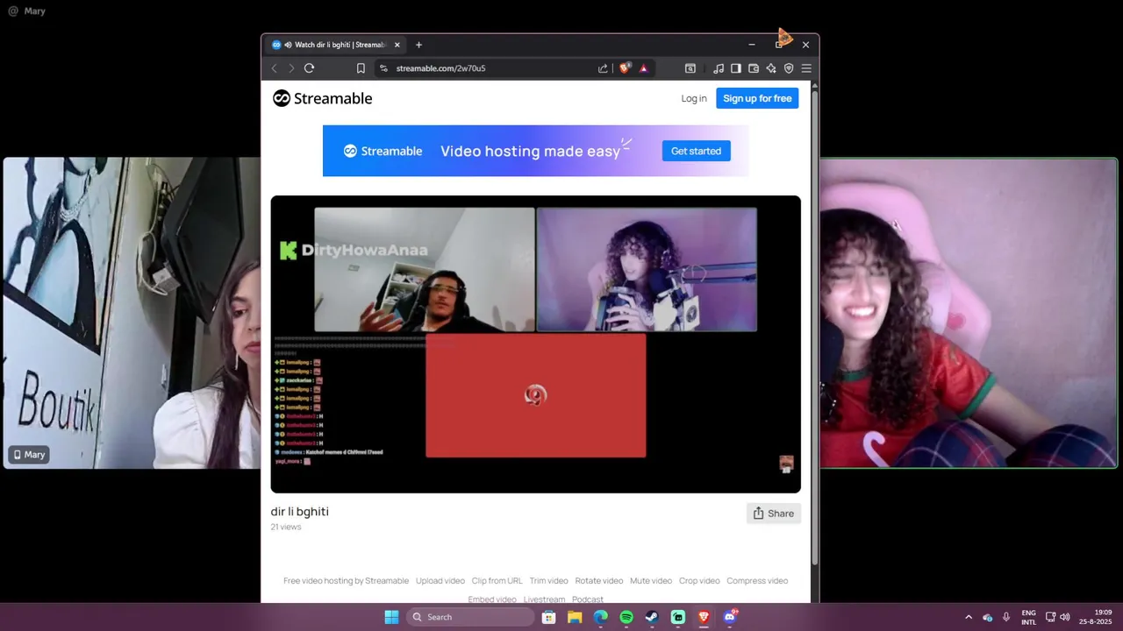This screenshot has height=631, width=1123.
Task: Click Get started on the banner
Action: (696, 151)
